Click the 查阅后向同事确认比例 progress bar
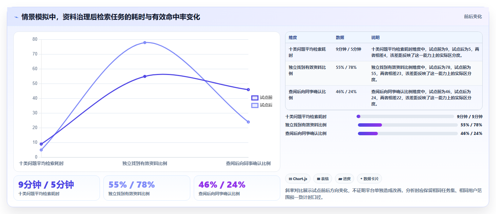 click(x=408, y=134)
